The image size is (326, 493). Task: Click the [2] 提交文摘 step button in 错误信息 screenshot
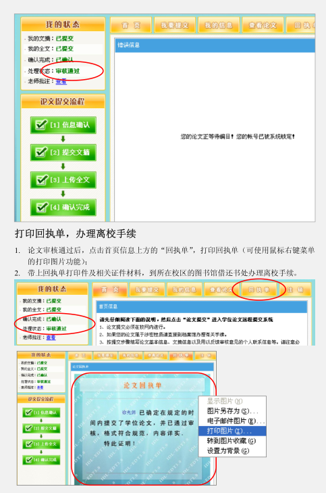click(63, 152)
